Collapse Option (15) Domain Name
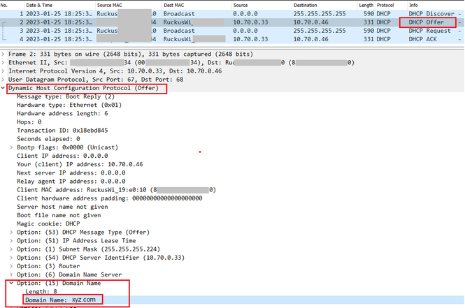465x308 pixels. (x=12, y=282)
